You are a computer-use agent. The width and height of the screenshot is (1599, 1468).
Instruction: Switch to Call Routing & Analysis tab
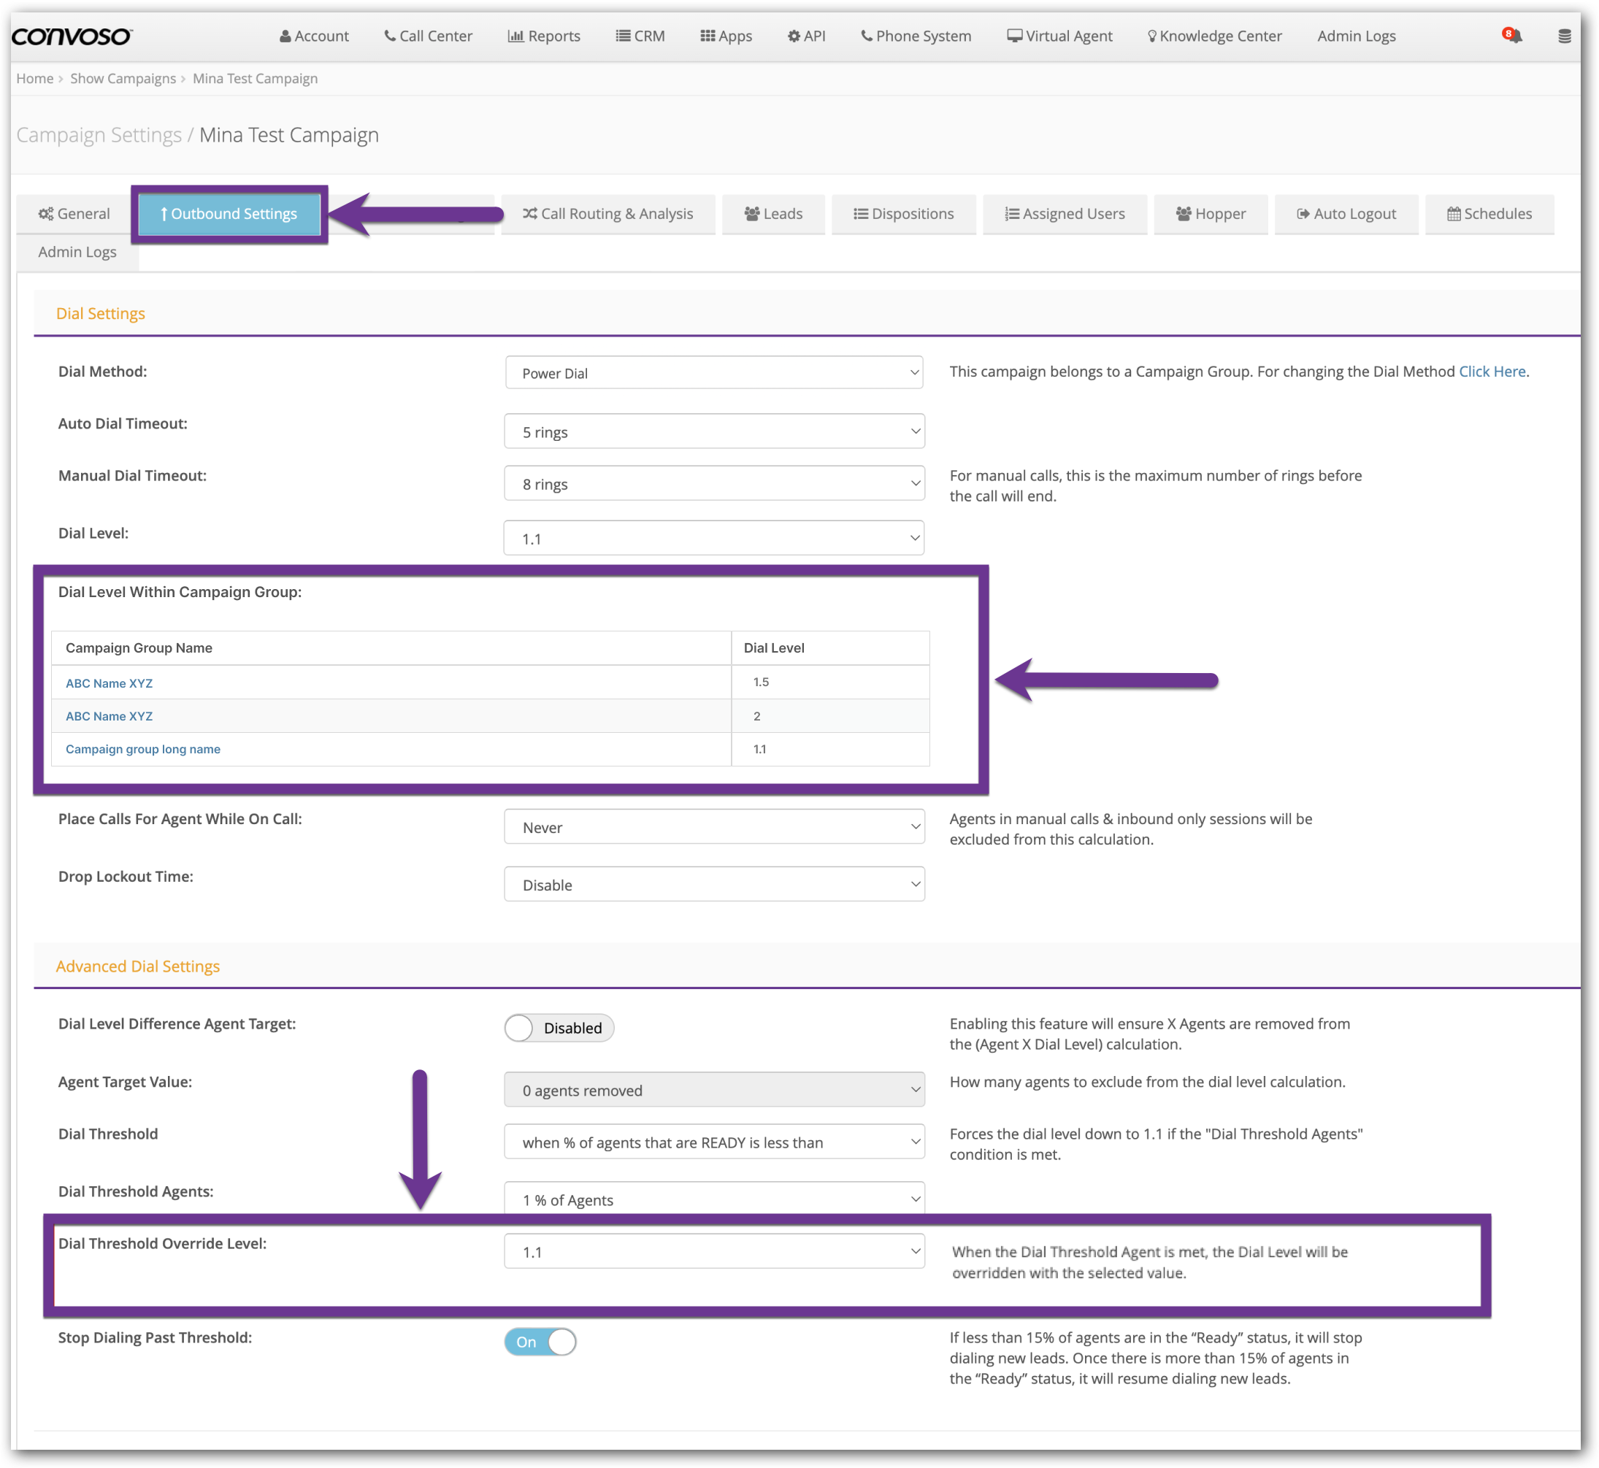(x=607, y=214)
